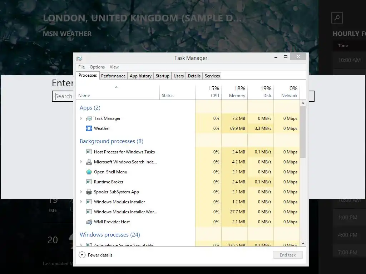The height and width of the screenshot is (274, 366).
Task: Click the 3.3 MB/s disk value
Action: (x=263, y=128)
